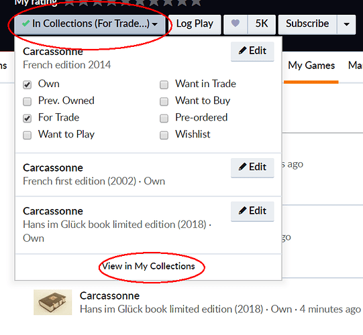Check the Want in Trade option

coord(164,84)
